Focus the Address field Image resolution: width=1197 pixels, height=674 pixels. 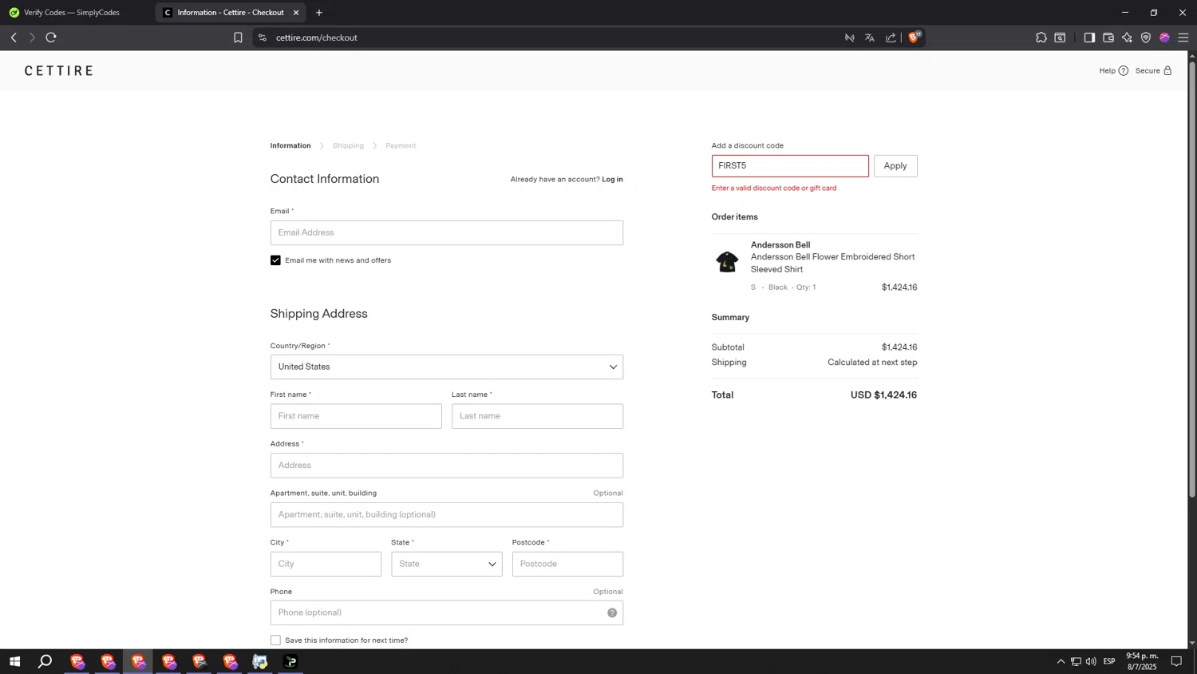pos(447,466)
